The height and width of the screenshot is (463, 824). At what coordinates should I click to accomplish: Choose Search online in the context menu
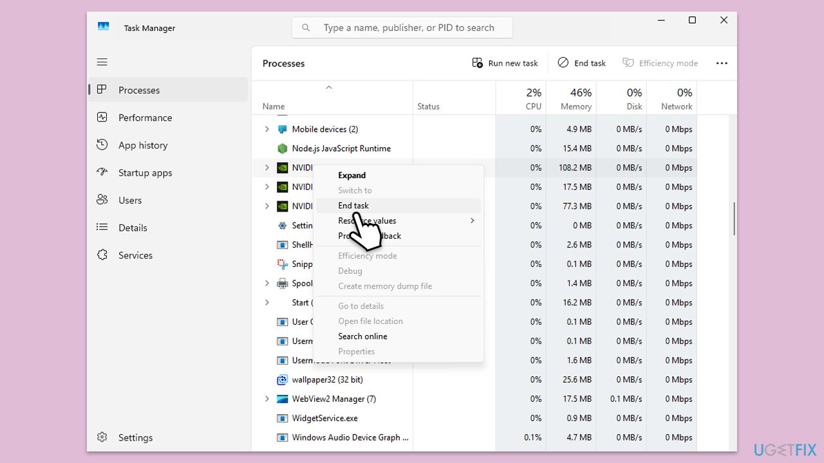coord(398,336)
